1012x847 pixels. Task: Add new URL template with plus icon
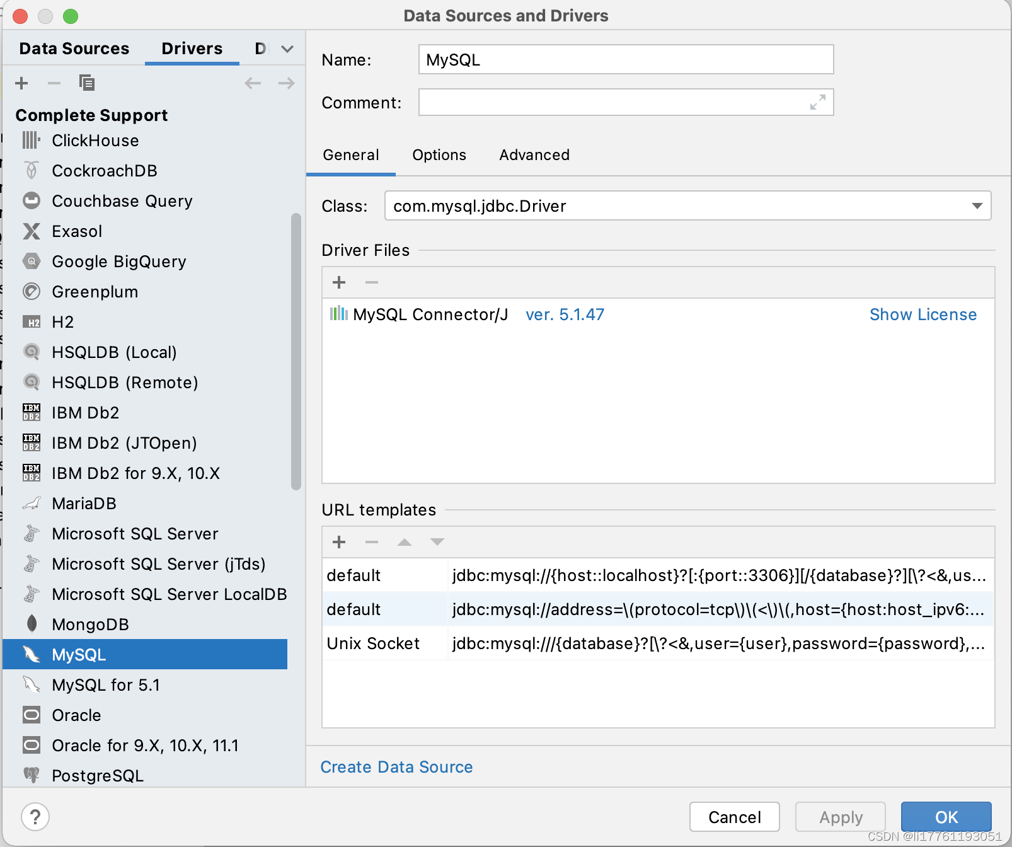338,542
